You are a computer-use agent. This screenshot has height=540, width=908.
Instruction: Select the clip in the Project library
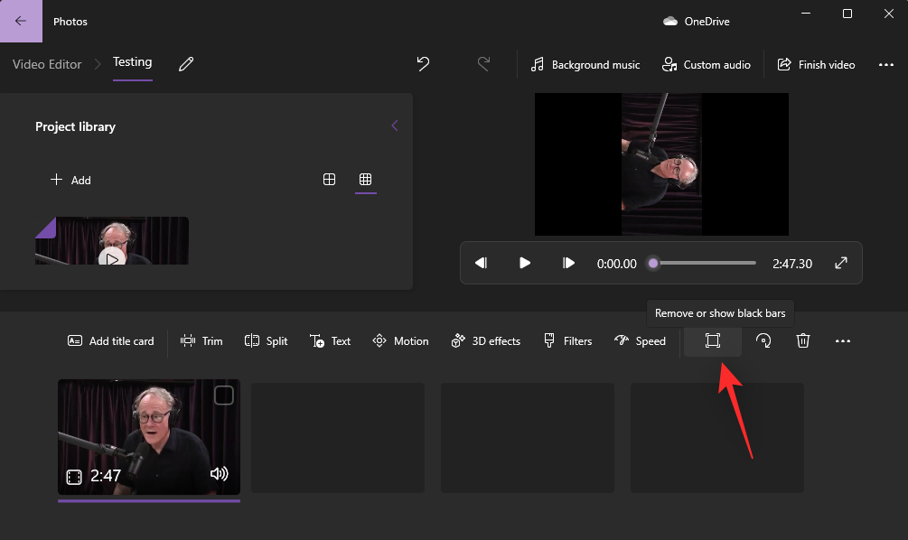[x=112, y=241]
